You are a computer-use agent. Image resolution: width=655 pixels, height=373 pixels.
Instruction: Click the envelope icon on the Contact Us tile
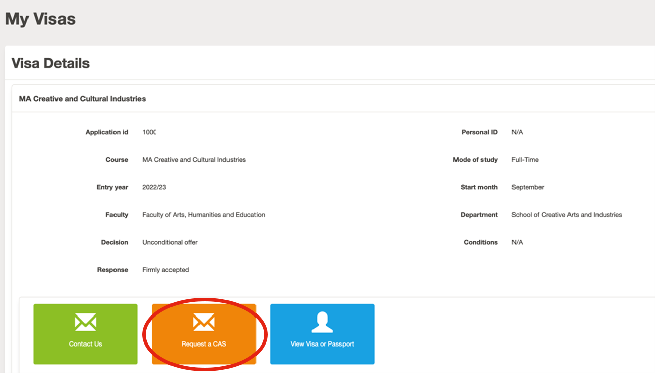[86, 322]
